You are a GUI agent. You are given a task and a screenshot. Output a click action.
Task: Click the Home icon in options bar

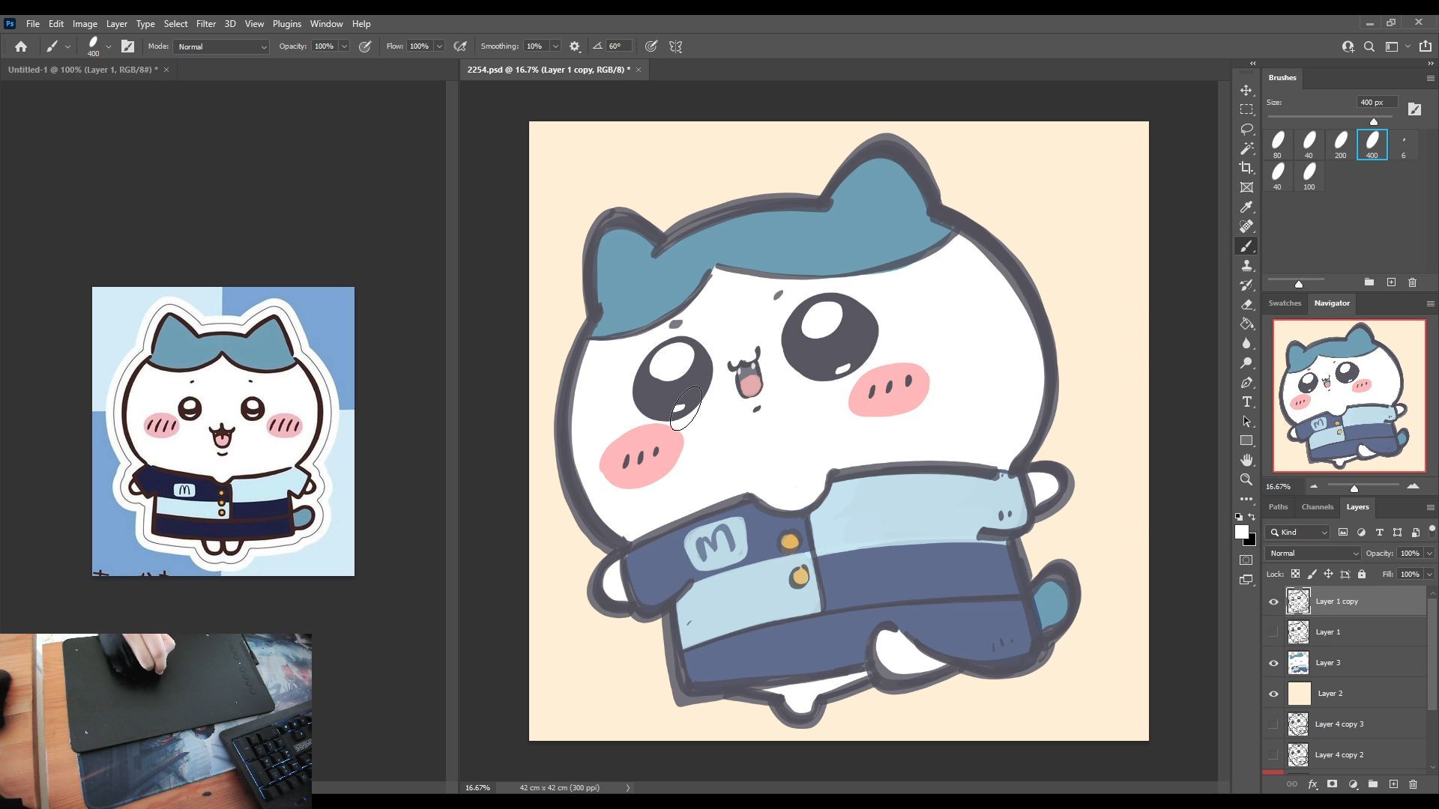(x=21, y=46)
